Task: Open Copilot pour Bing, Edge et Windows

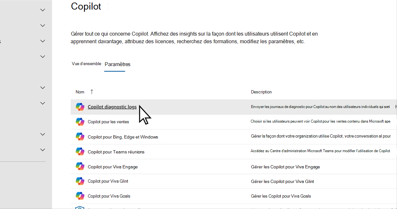Action: [123, 137]
